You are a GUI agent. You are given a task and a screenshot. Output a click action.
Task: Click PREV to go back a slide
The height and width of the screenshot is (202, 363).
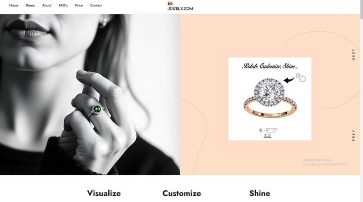pyautogui.click(x=353, y=135)
